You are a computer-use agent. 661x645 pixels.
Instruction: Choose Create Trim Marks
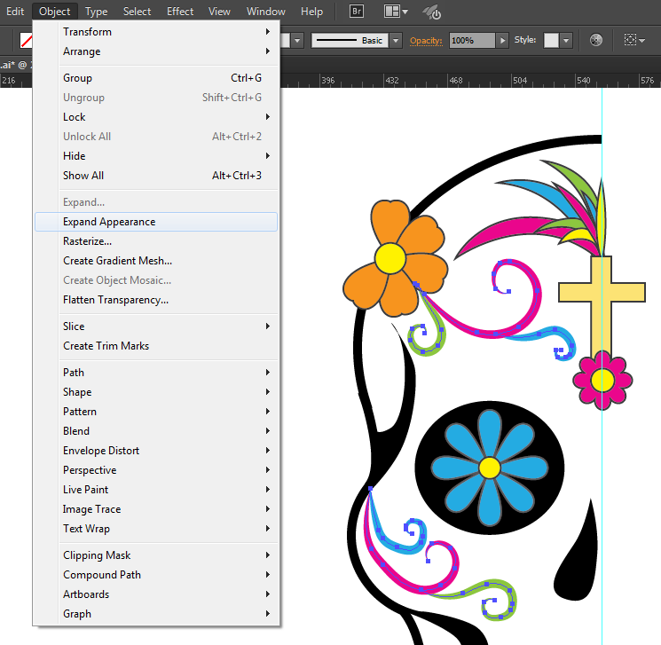click(x=106, y=346)
